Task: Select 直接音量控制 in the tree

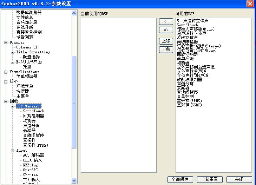Action: (x=29, y=32)
